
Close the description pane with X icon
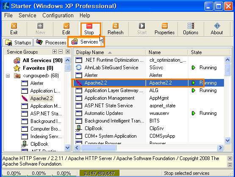point(230,158)
